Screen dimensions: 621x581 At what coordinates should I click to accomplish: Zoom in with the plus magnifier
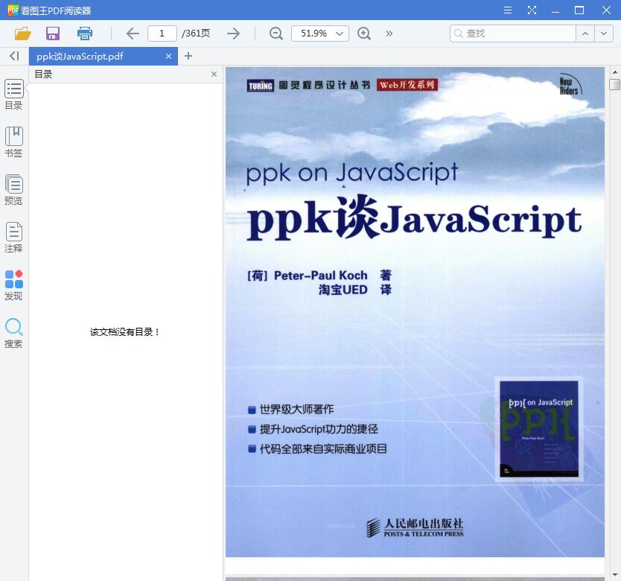pos(363,34)
